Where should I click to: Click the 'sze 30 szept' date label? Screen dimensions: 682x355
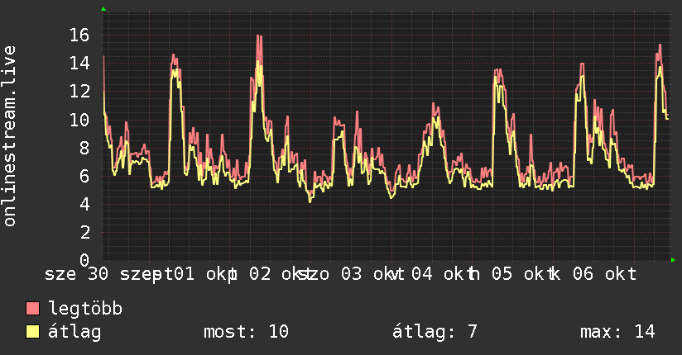pos(108,274)
